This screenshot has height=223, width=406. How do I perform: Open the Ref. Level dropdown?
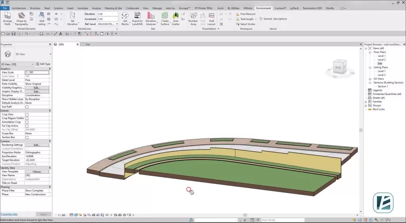pyautogui.click(x=108, y=24)
